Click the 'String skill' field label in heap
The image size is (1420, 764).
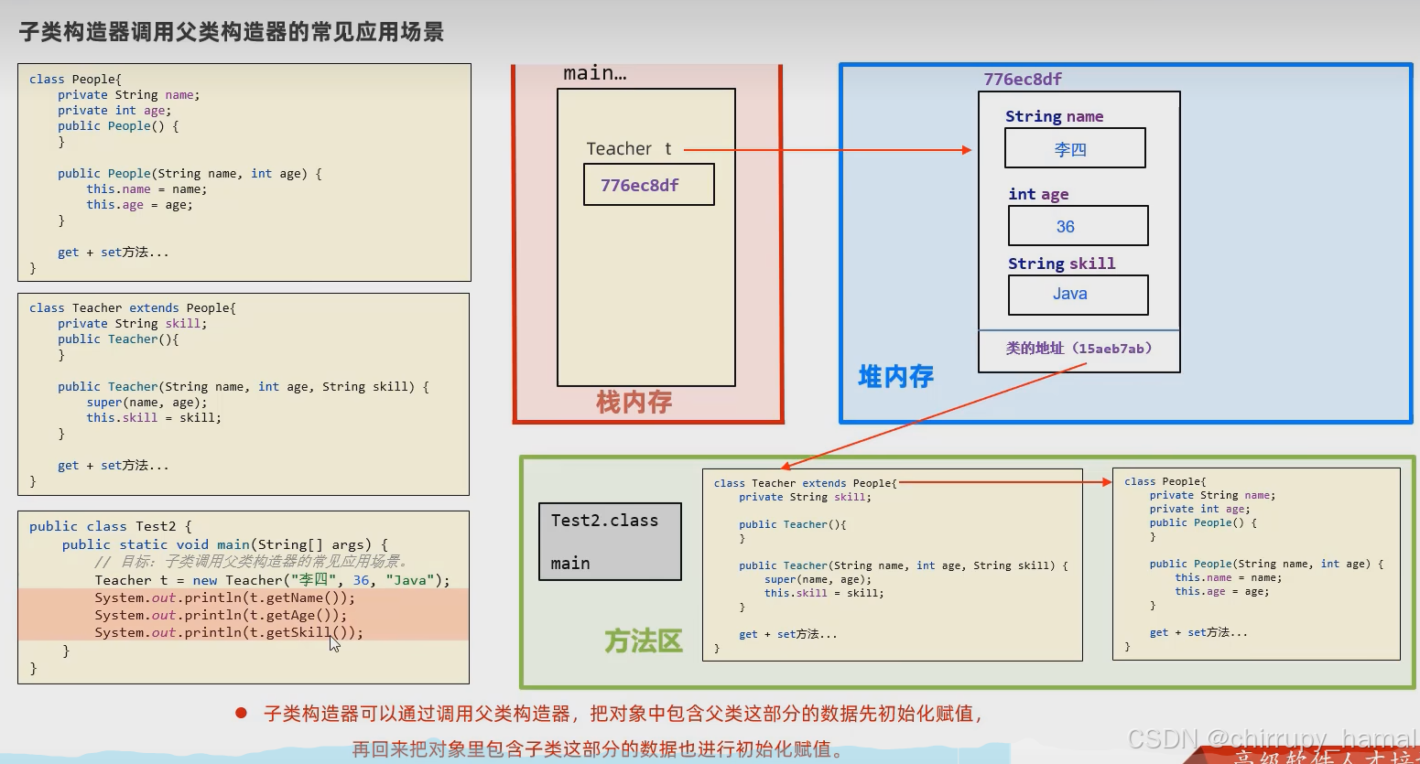coord(1062,264)
